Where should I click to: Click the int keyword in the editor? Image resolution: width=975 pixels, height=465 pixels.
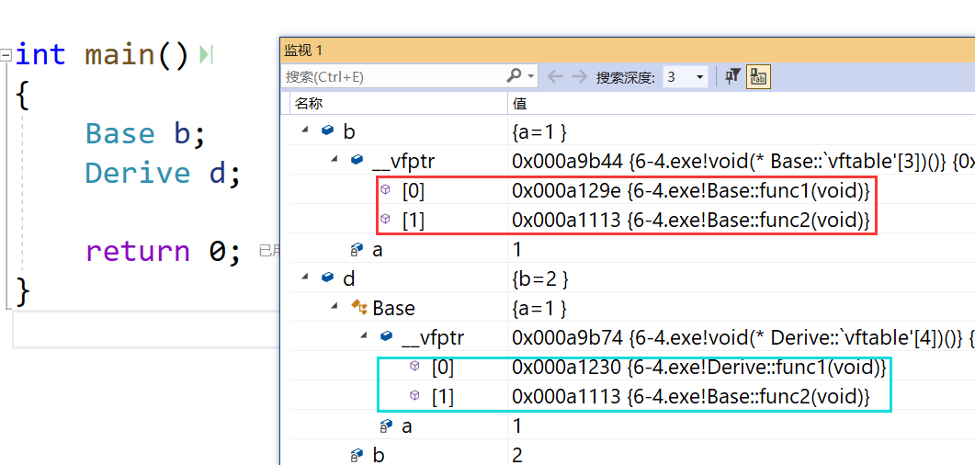[x=40, y=55]
